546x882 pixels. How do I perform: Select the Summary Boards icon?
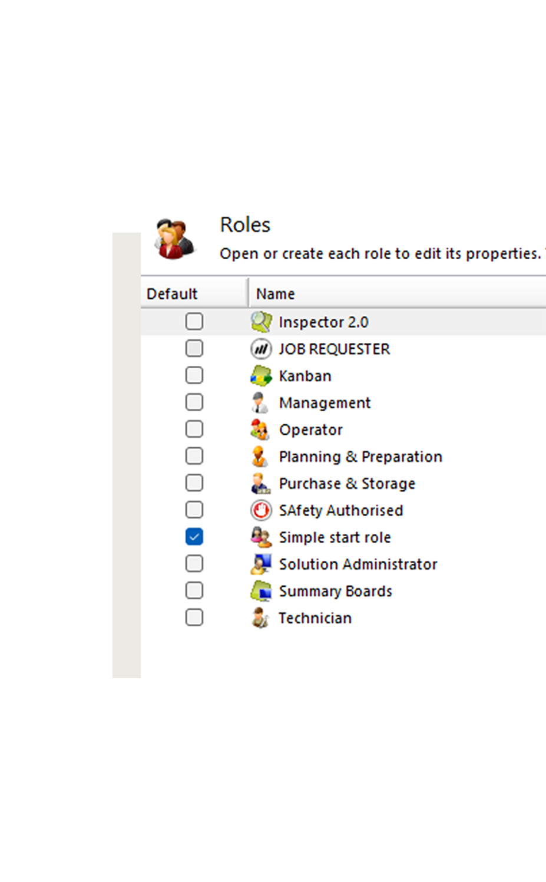click(x=261, y=590)
